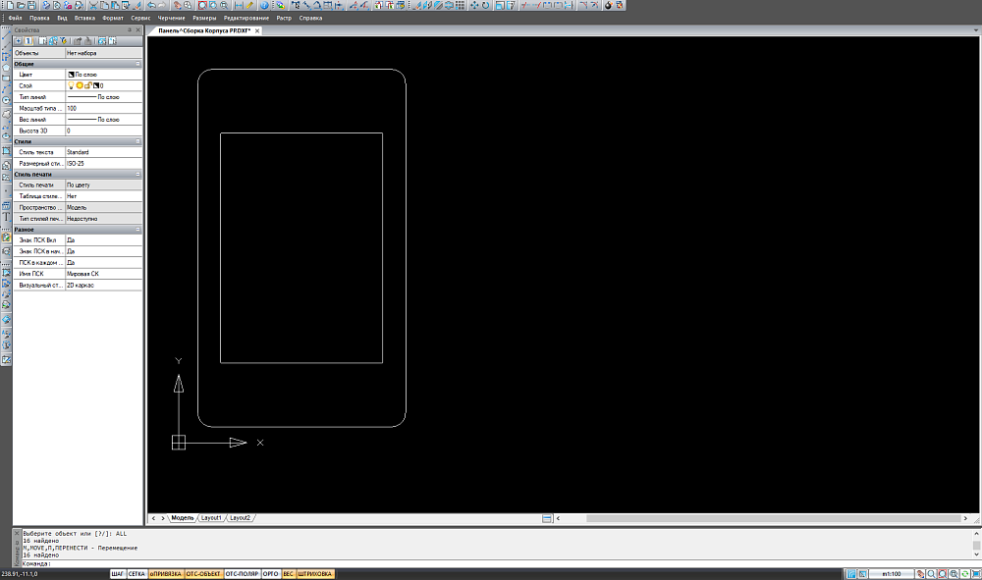Image resolution: width=982 pixels, height=580 pixels.
Task: Click the Размерный стиль ISO-25 value
Action: click(104, 163)
